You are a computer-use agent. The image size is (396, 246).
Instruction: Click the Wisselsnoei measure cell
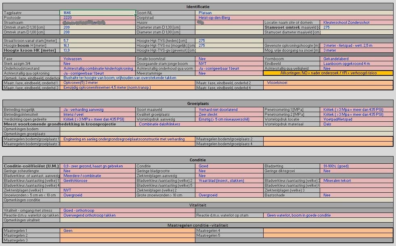328,83
